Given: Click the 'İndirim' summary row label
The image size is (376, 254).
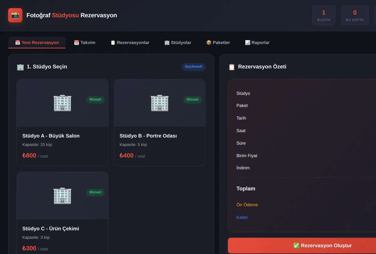Looking at the screenshot, I should click(243, 168).
